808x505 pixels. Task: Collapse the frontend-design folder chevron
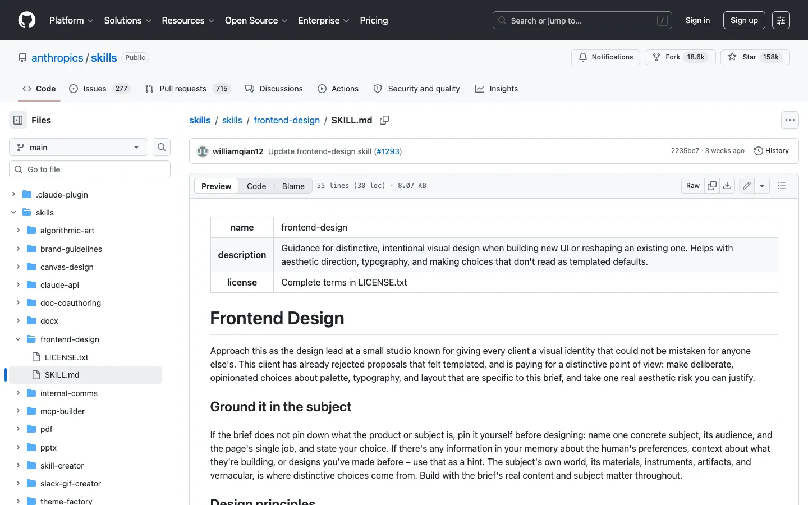(x=18, y=339)
